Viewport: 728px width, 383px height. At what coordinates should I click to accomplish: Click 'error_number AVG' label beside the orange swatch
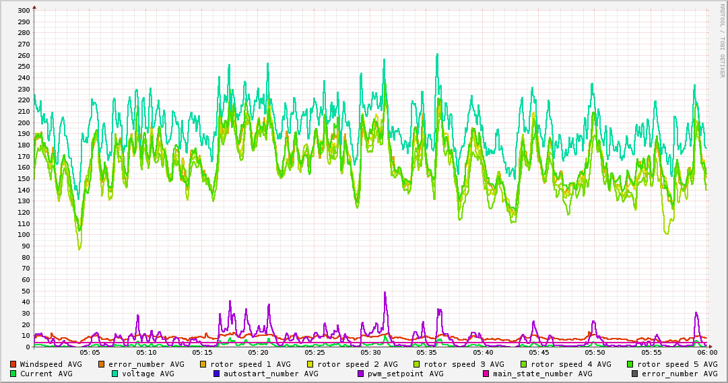click(146, 364)
